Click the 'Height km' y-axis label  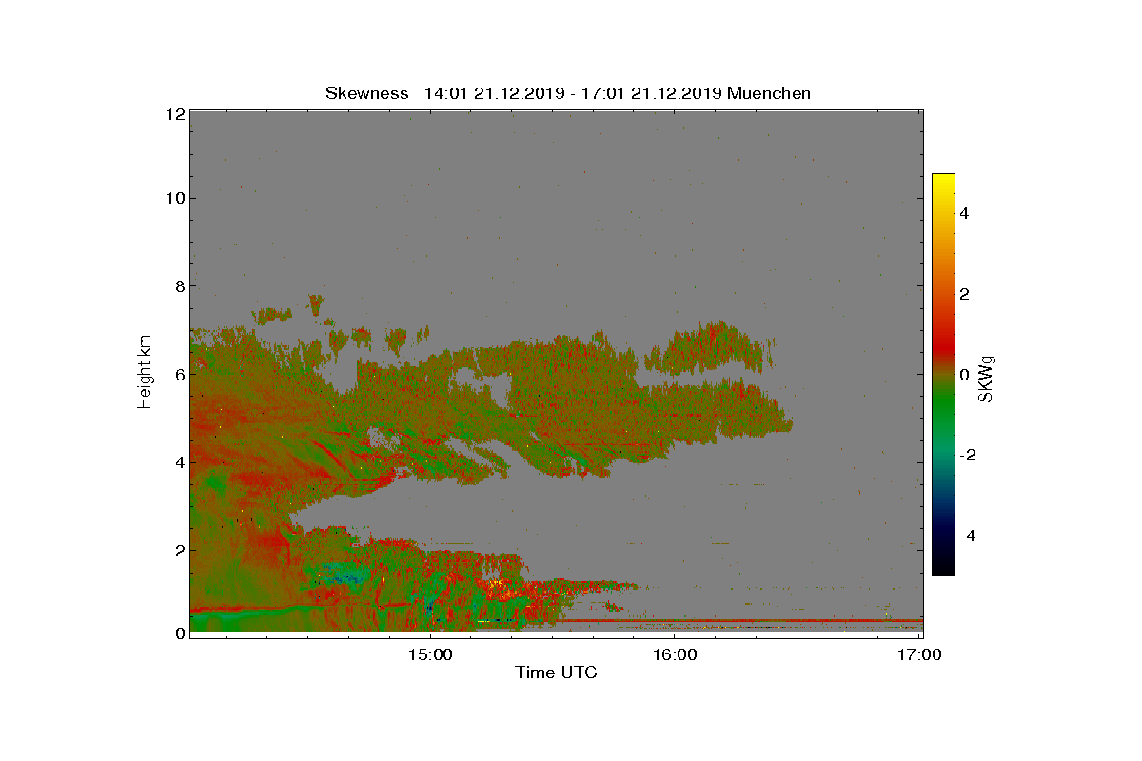[145, 373]
